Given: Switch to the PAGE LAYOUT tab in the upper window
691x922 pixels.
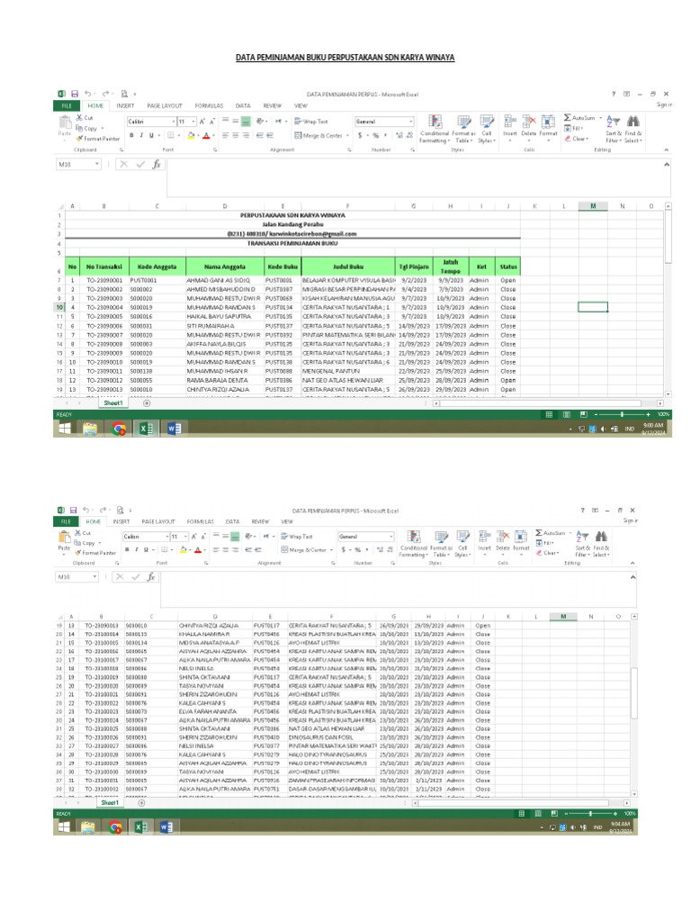Looking at the screenshot, I should tap(166, 105).
